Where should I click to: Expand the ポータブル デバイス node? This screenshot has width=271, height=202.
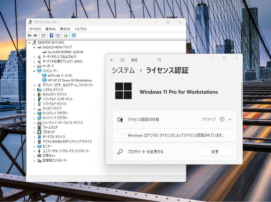(34, 137)
